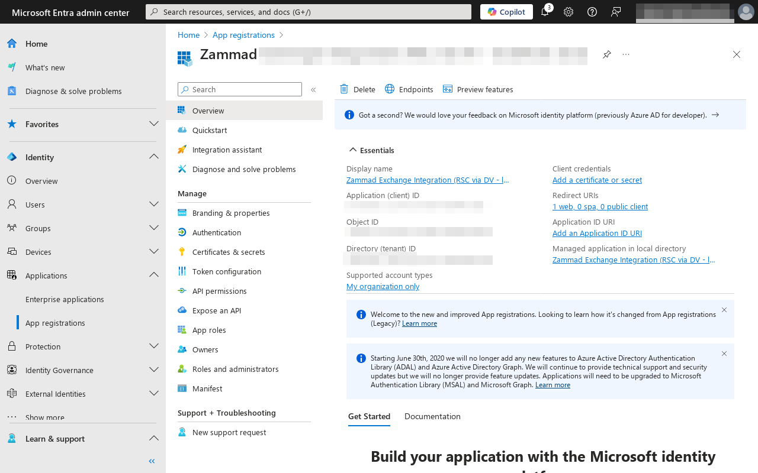Click My organization only link

pos(383,286)
